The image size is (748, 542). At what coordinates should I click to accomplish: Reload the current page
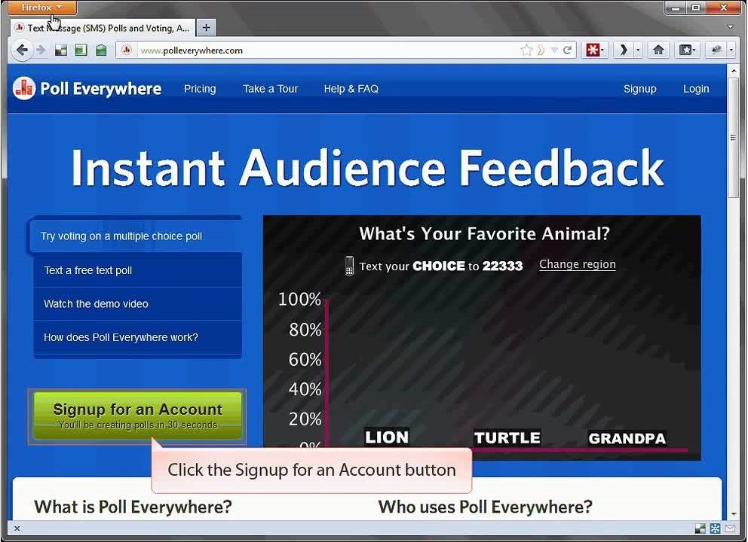click(x=567, y=50)
